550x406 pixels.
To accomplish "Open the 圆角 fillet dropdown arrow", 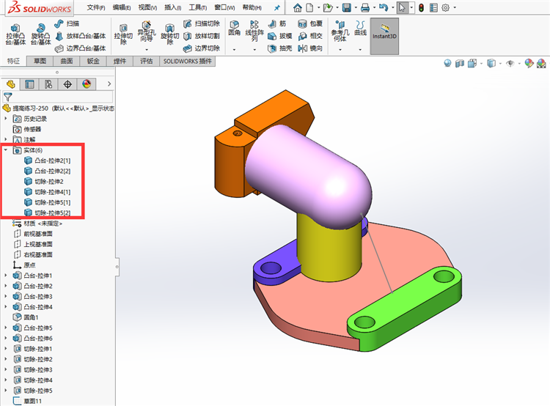I will tap(235, 49).
